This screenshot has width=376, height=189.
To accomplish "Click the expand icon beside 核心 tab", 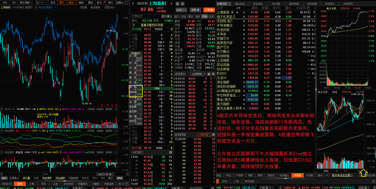I will pos(126,184).
